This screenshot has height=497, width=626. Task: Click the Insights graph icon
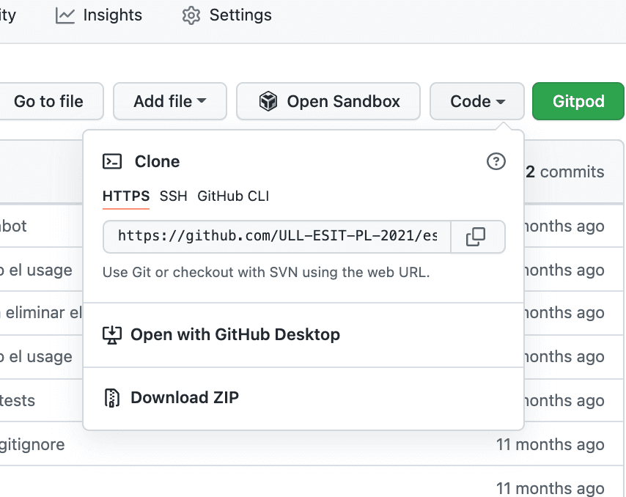coord(65,15)
